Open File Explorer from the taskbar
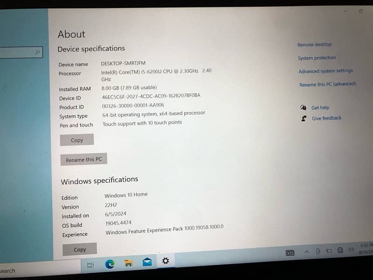This screenshot has height=280, width=373. pos(128,263)
